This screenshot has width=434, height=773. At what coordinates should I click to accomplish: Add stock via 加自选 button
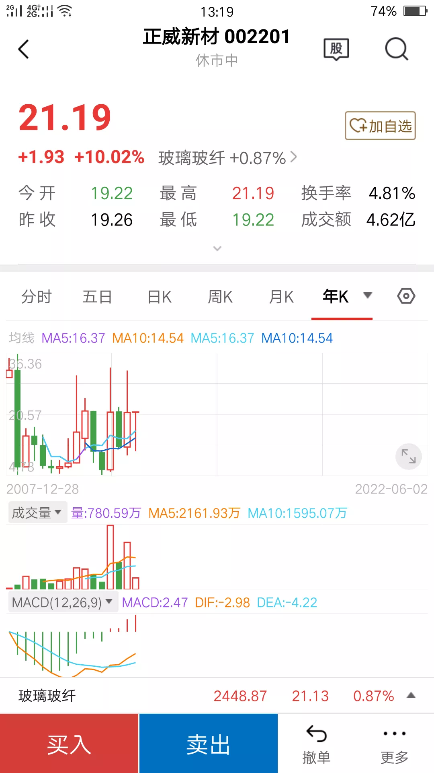point(380,126)
